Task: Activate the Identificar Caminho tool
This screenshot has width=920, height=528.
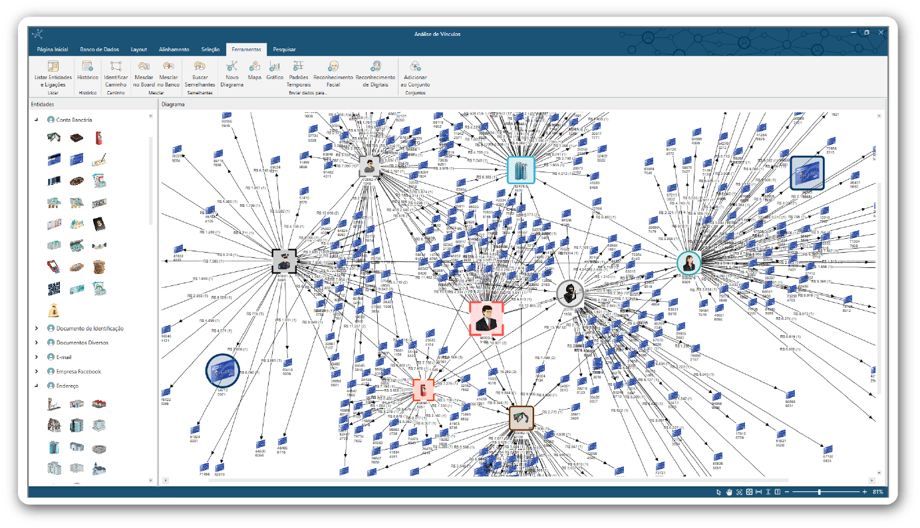Action: [x=114, y=74]
